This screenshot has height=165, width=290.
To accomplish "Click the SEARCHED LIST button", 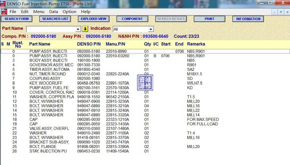I will 55,19.
